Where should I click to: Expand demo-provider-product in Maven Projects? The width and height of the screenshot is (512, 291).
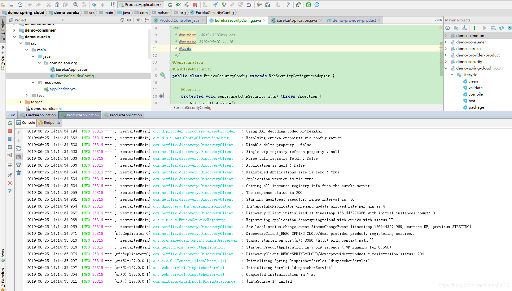tap(446, 55)
